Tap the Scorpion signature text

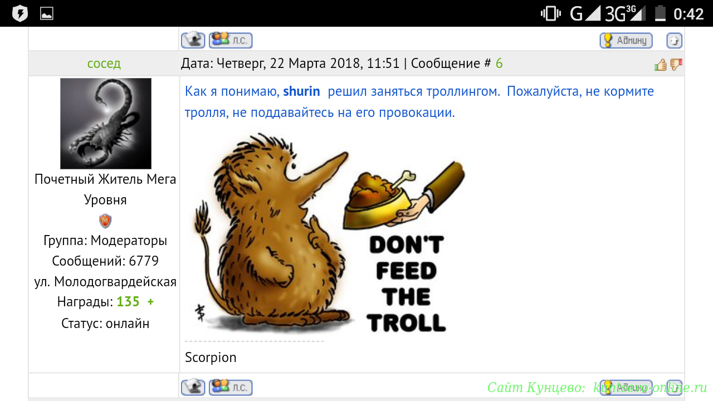pos(211,358)
